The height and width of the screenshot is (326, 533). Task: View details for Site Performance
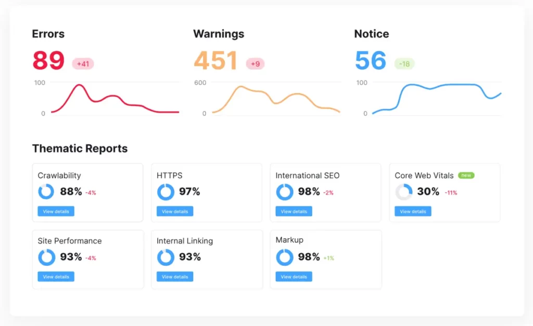[x=56, y=277]
